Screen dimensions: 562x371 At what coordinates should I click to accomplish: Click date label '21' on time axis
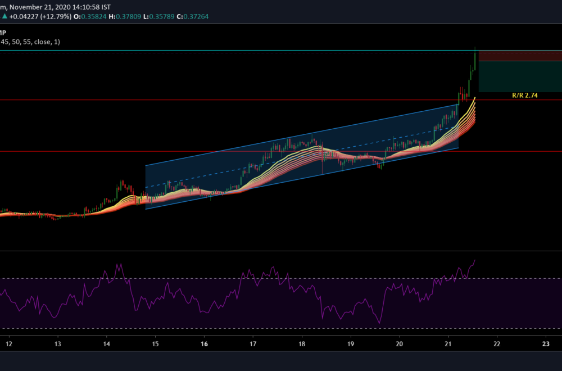tap(448, 344)
